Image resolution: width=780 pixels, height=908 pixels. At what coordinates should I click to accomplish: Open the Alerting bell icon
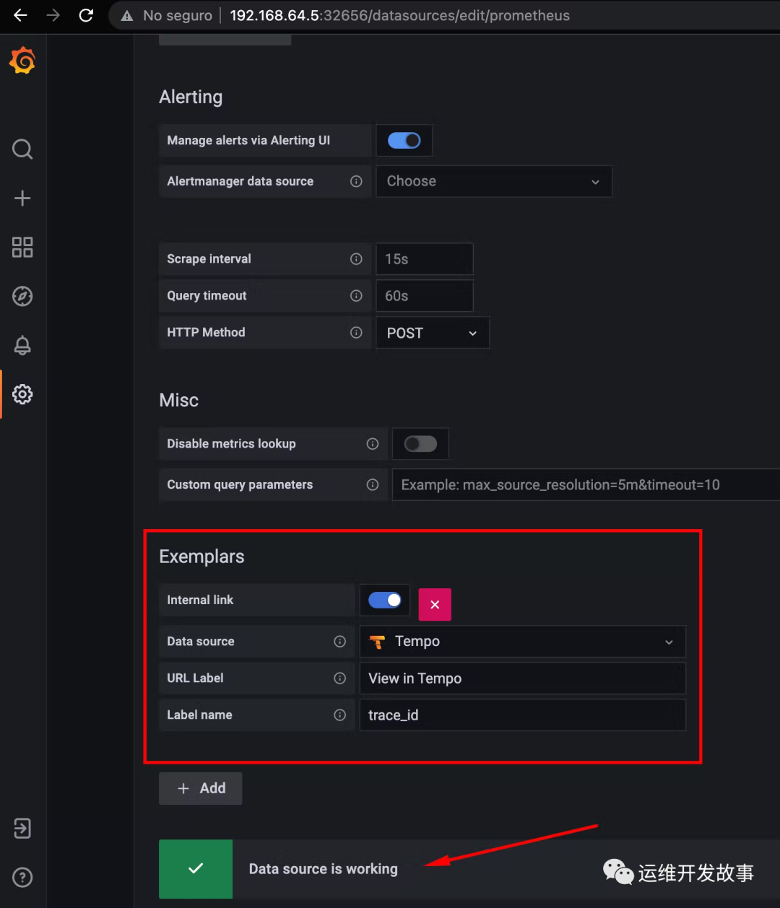click(x=22, y=345)
